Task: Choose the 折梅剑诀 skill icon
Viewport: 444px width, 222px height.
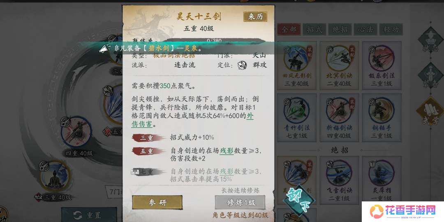Action: point(339,110)
